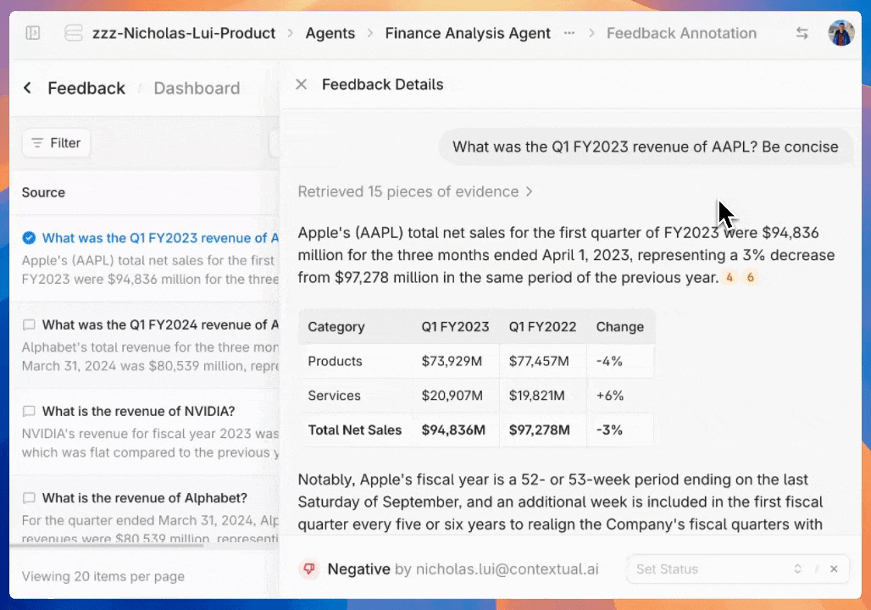The image size is (871, 610).
Task: Click the user question message bubble
Action: 645,147
